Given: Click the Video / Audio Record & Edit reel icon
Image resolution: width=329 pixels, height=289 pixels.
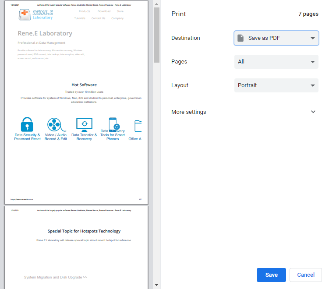Looking at the screenshot, I should click(56, 124).
